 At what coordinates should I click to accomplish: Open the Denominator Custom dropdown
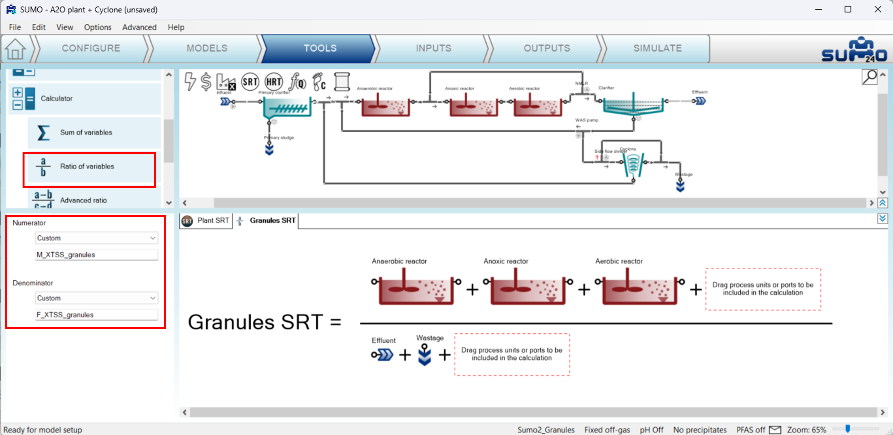(x=96, y=298)
